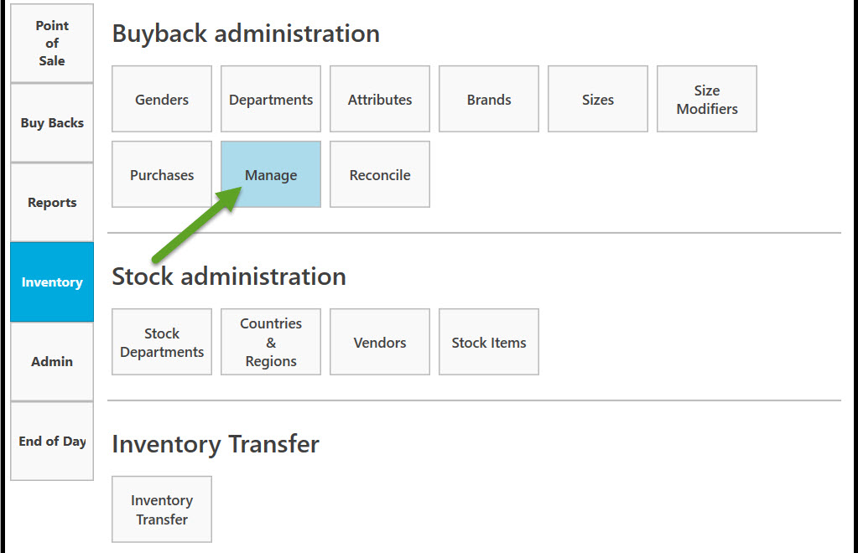Open the Sizes button
The width and height of the screenshot is (858, 553).
[x=598, y=100]
